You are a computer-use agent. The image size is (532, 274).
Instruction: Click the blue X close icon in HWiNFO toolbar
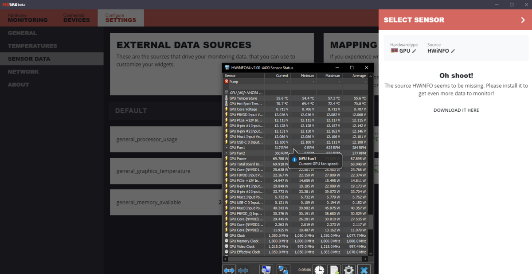[364, 270]
